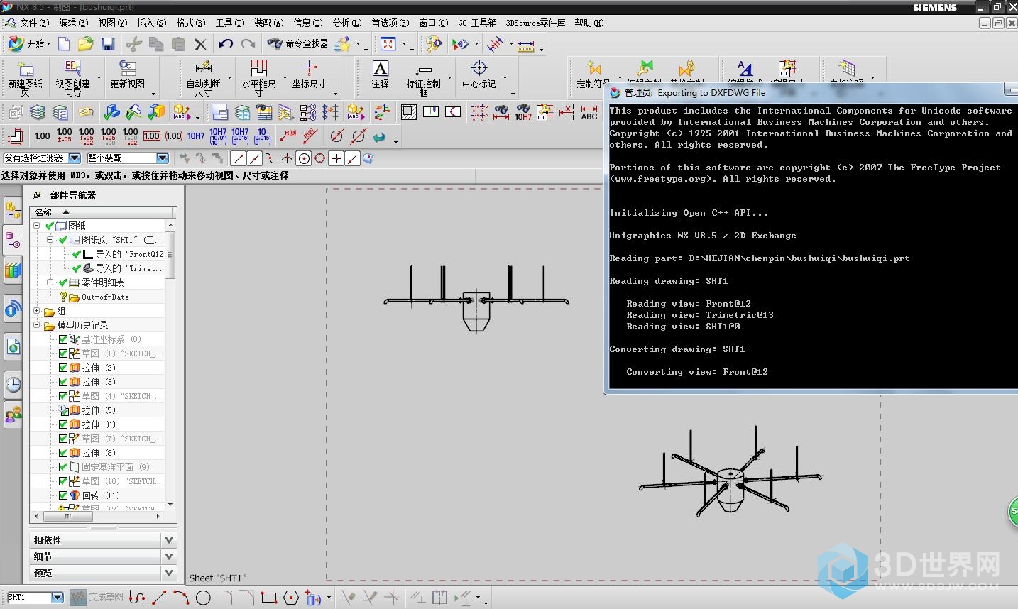This screenshot has width=1018, height=609.
Task: Click the 名称 column header
Action: coord(102,212)
